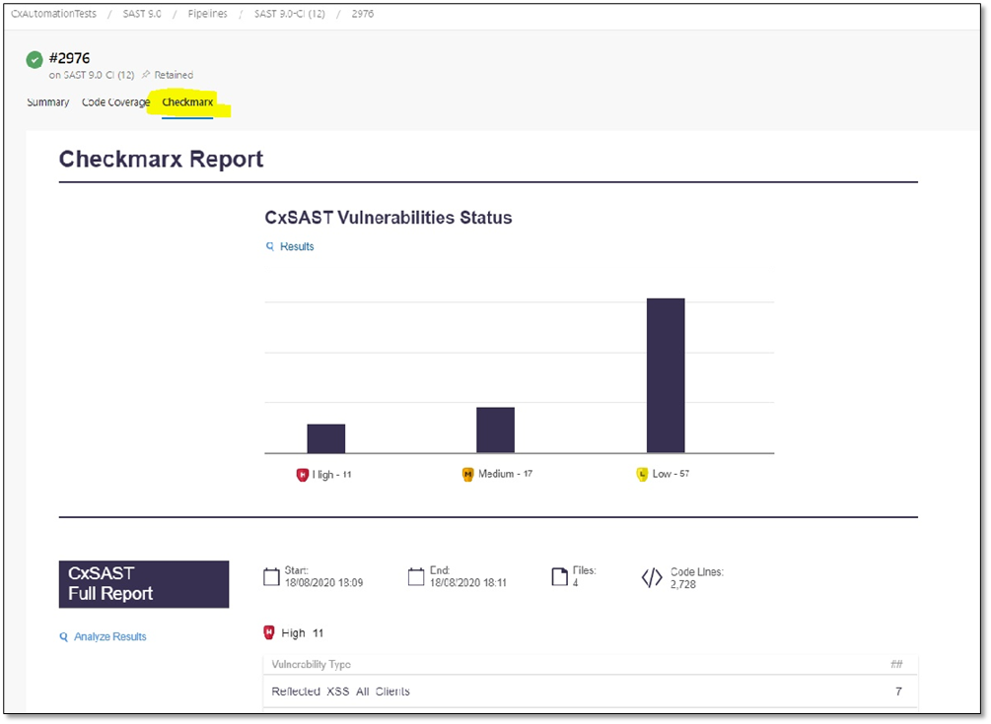
Task: Click the red High shield above vulnerability table
Action: click(269, 632)
